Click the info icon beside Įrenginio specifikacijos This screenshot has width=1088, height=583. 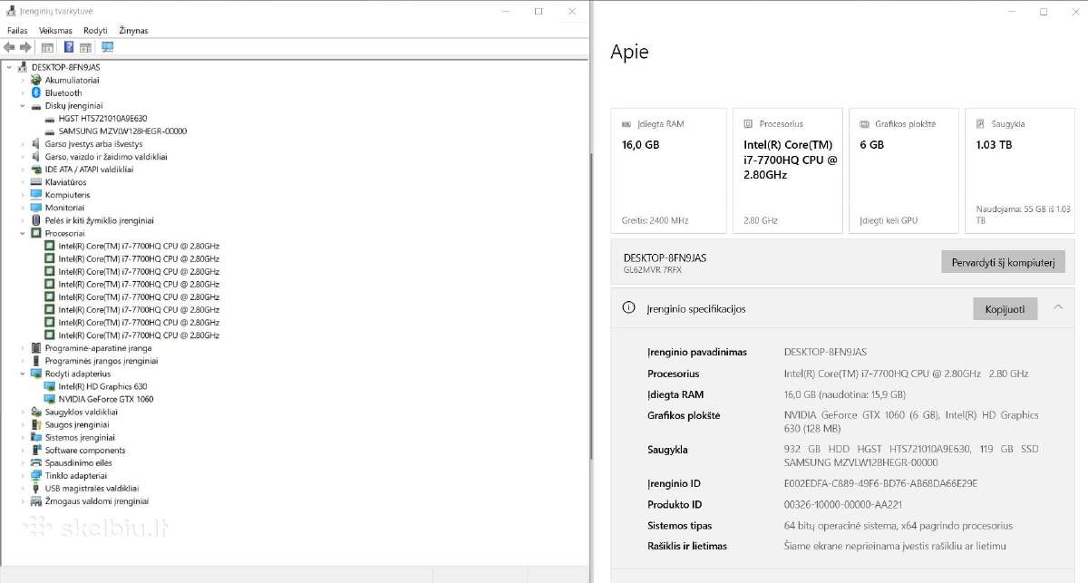point(628,308)
